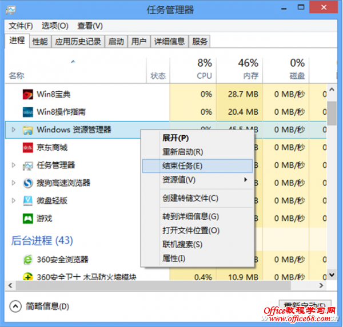Switch to the 应用历史记录 tab
This screenshot has height=327, width=343.
coord(78,41)
